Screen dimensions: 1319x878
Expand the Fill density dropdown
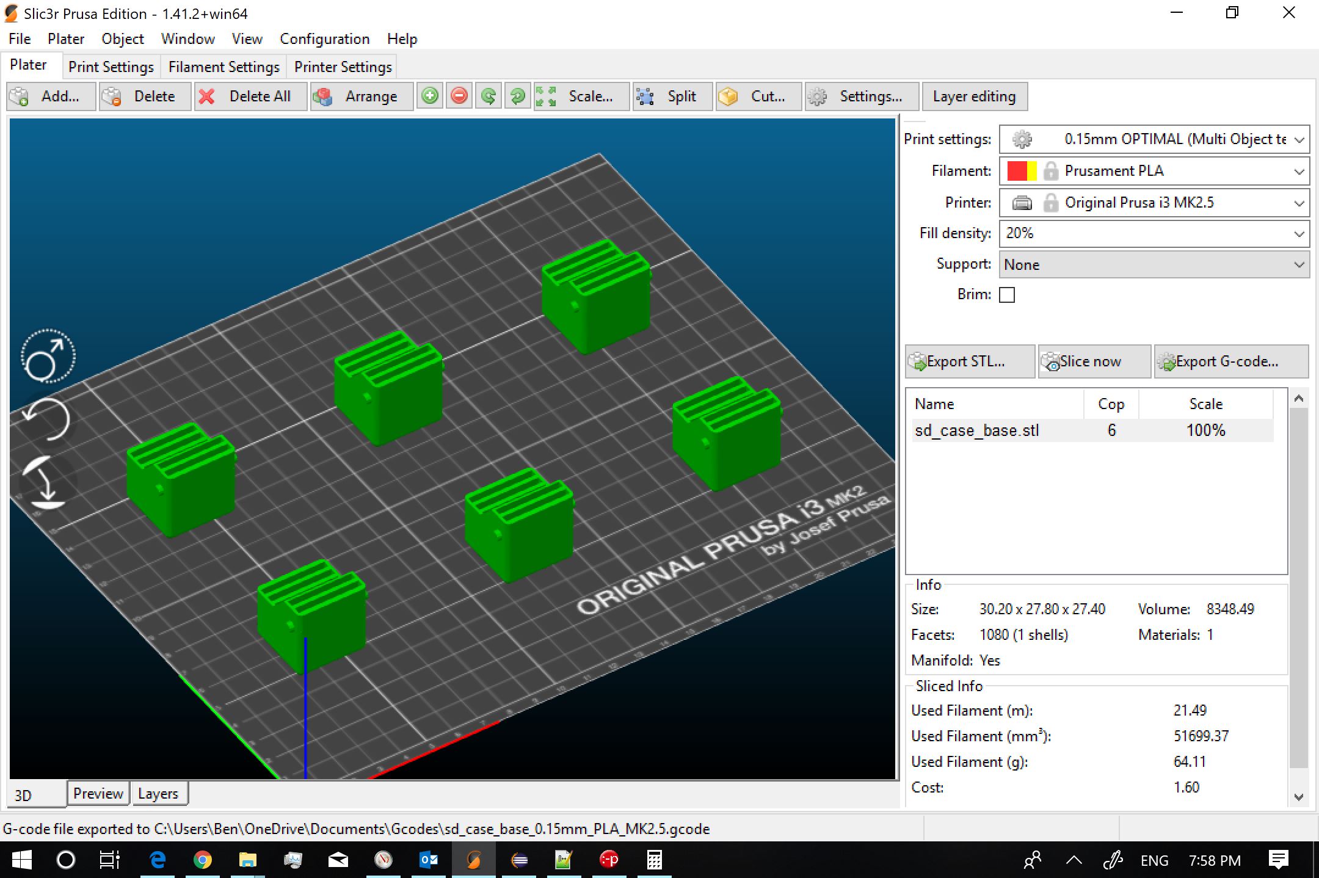(1299, 234)
